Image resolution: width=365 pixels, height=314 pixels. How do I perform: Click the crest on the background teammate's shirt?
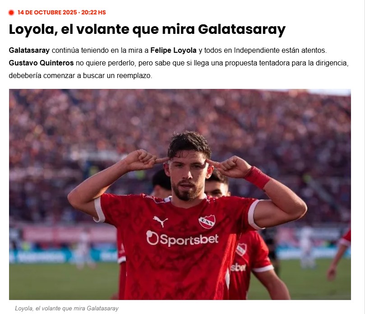(x=241, y=249)
